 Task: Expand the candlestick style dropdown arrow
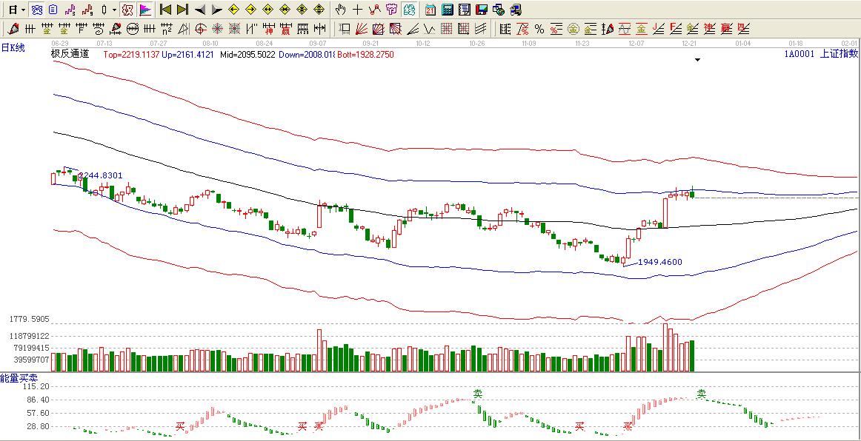[x=113, y=10]
